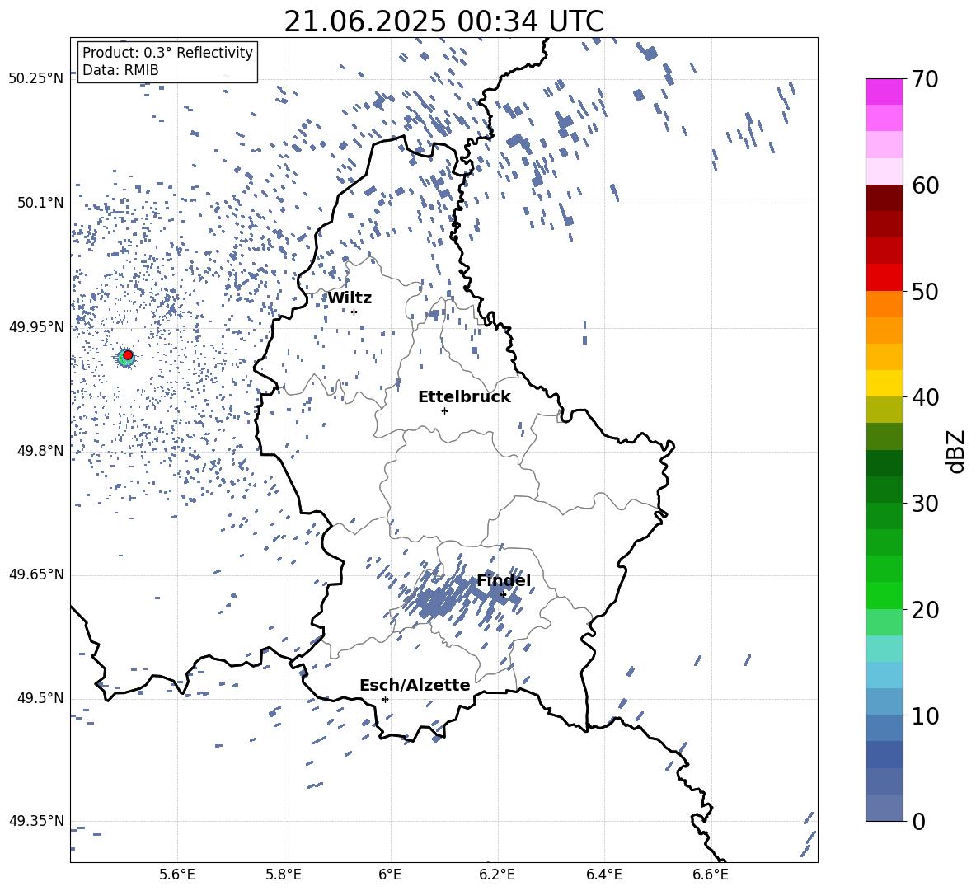Click the 6.2°E longitude label
Viewport: 976px width, 891px height.
pyautogui.click(x=497, y=875)
